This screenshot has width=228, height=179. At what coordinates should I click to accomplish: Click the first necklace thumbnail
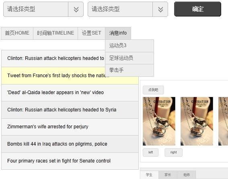[x=159, y=121]
